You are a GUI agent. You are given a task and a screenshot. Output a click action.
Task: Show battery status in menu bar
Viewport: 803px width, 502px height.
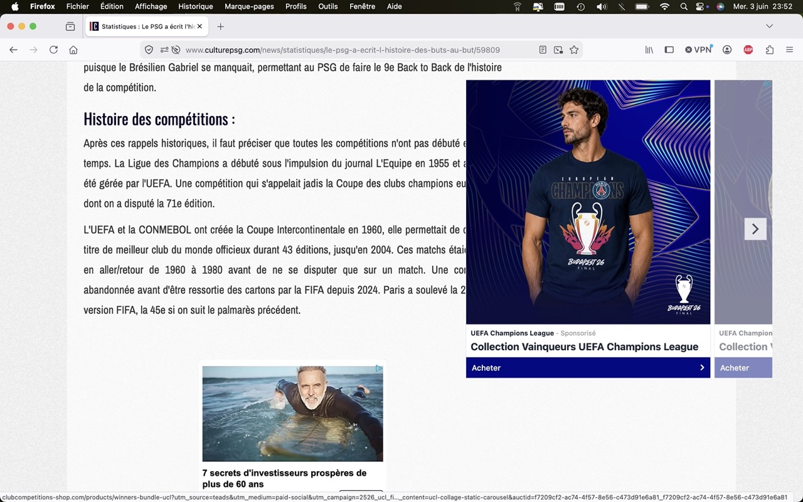tap(642, 7)
